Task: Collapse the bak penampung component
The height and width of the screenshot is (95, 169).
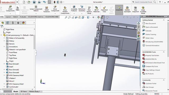Action: [x=1, y=35]
